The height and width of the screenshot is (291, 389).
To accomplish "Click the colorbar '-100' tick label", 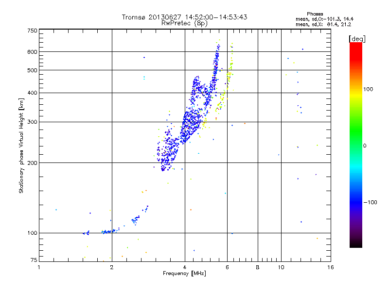I will point(370,202).
